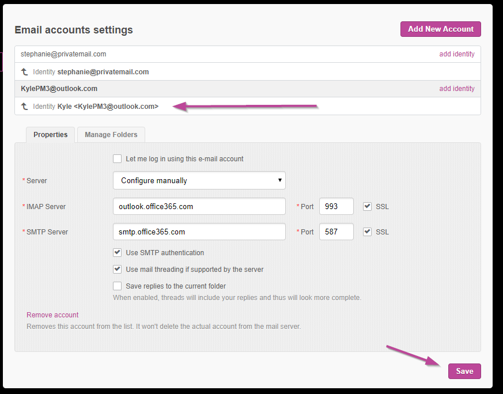The width and height of the screenshot is (503, 394).
Task: Click the IMAP Server input field
Action: point(199,206)
